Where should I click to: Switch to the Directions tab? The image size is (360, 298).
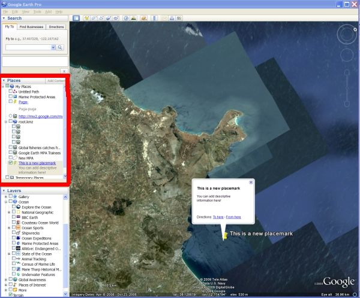(x=56, y=27)
